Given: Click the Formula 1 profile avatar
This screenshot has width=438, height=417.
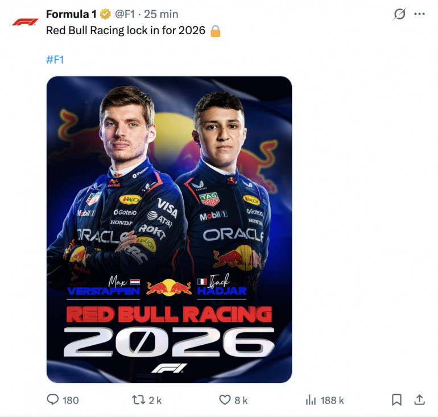Looking at the screenshot, I should click(25, 22).
